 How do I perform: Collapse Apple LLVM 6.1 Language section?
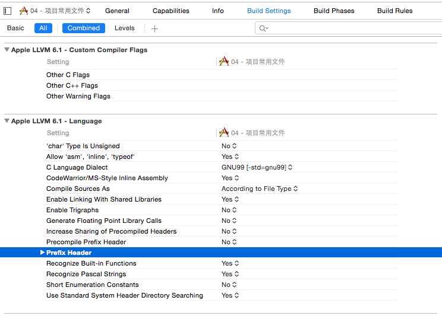(x=7, y=121)
